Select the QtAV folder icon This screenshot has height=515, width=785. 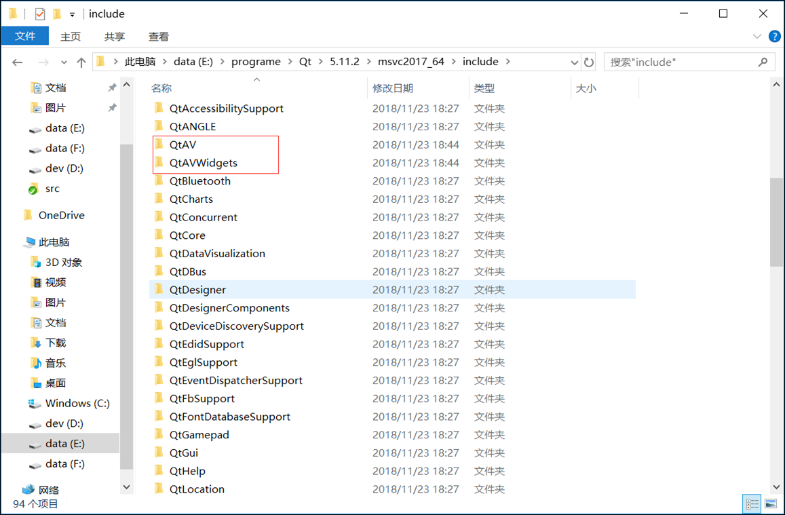tap(159, 145)
